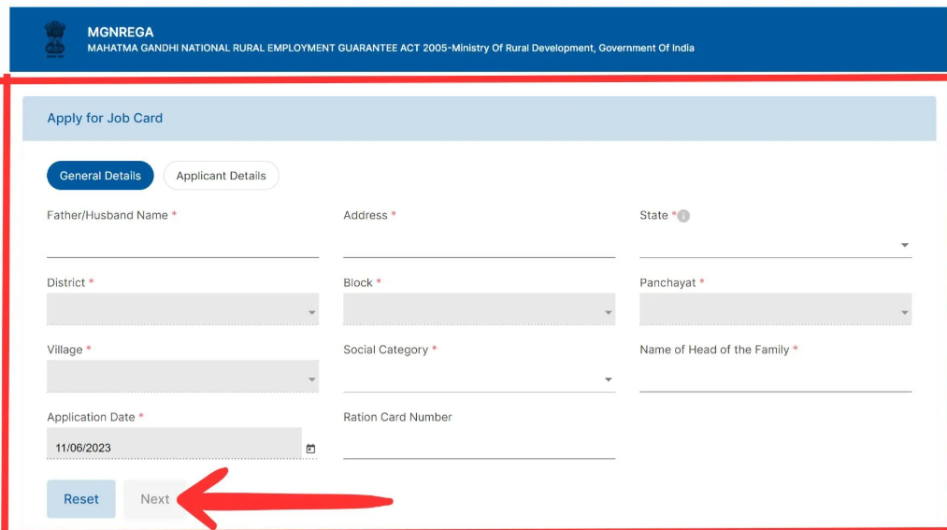Focus the Father/Husband Name field

[x=182, y=245]
